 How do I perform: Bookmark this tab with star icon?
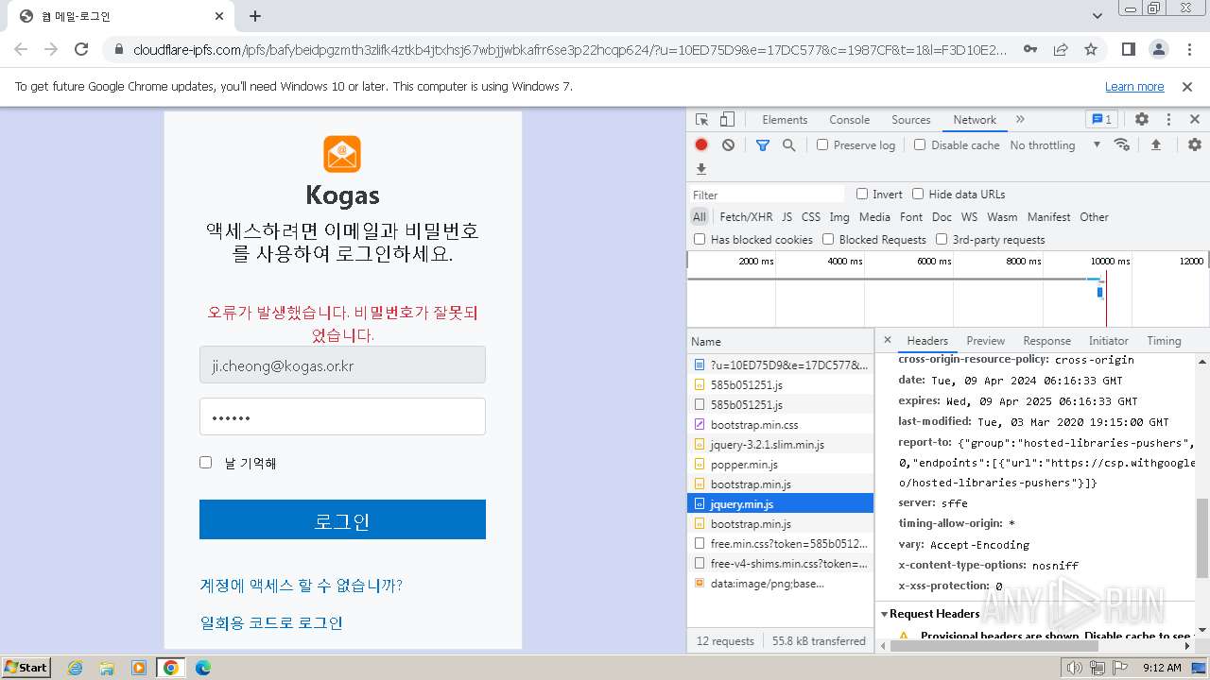pyautogui.click(x=1091, y=49)
